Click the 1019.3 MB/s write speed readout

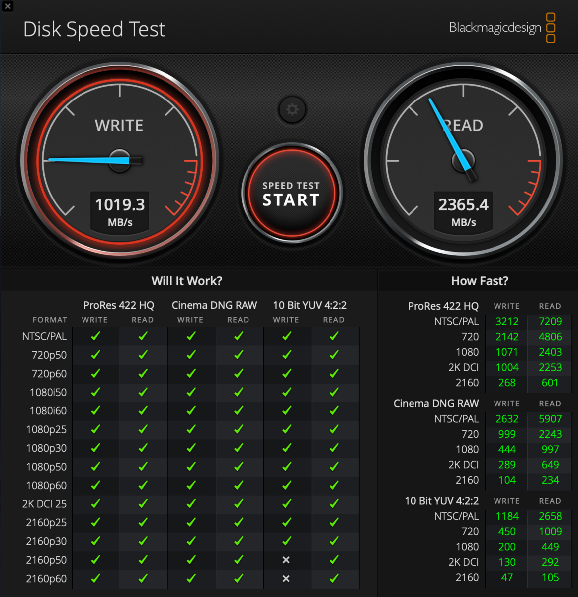click(x=120, y=211)
